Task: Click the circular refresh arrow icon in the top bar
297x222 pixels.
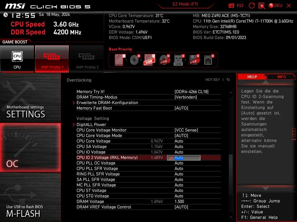Action: [x=251, y=5]
